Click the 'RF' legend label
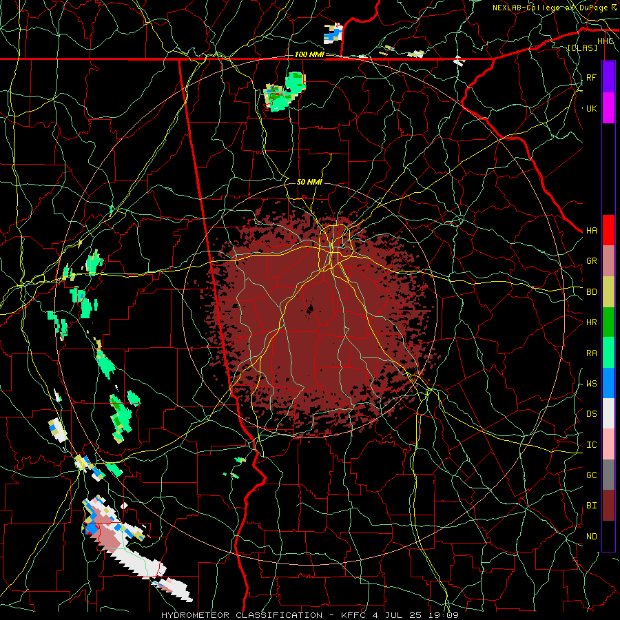This screenshot has width=620, height=620. [x=591, y=78]
